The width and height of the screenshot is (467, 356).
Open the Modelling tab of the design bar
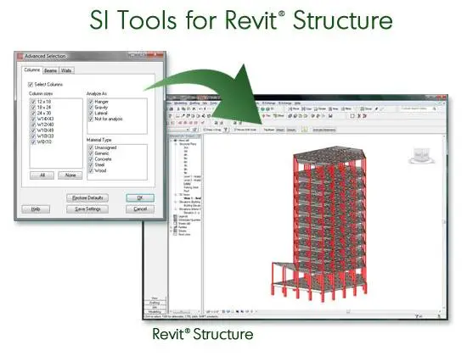point(155,312)
